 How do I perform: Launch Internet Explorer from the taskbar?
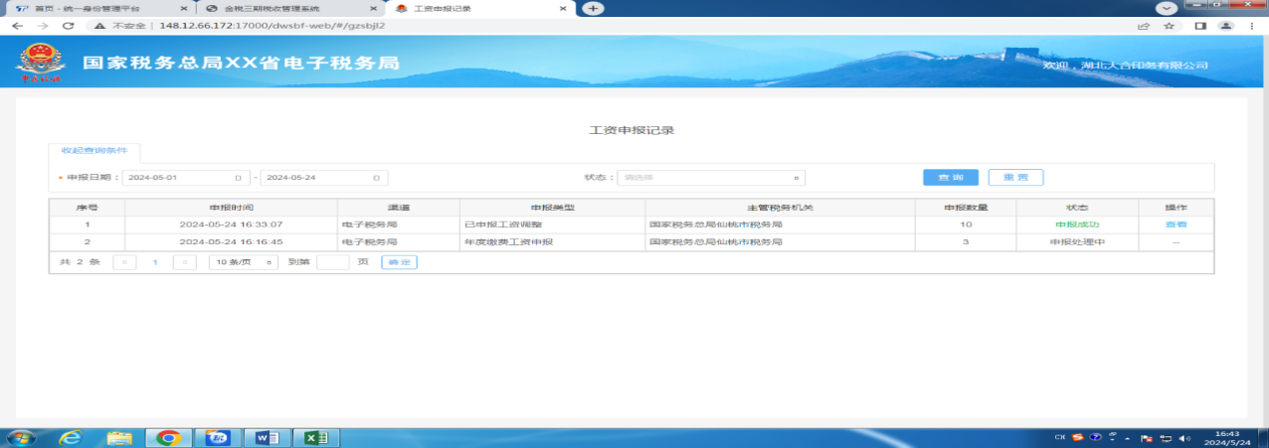[72, 437]
